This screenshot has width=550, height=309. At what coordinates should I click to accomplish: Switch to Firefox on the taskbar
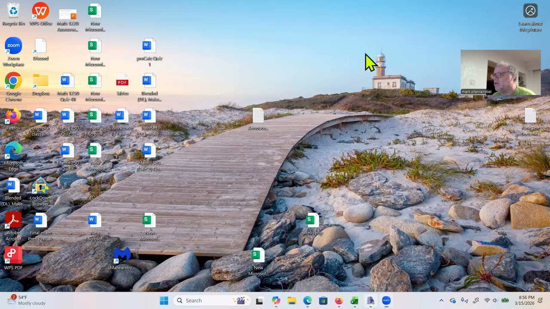tap(339, 301)
